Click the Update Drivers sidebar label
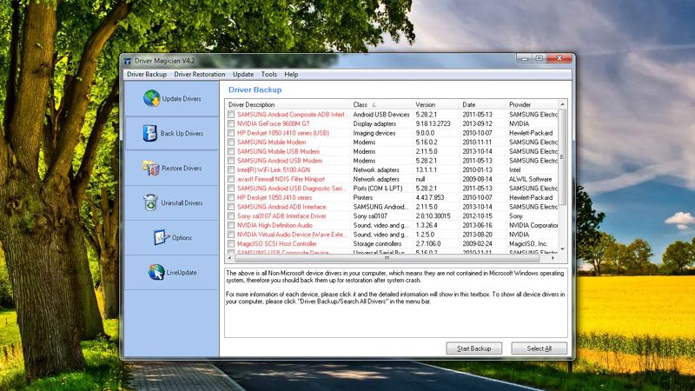 point(182,98)
